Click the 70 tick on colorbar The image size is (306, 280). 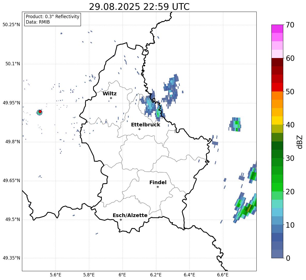(290, 25)
